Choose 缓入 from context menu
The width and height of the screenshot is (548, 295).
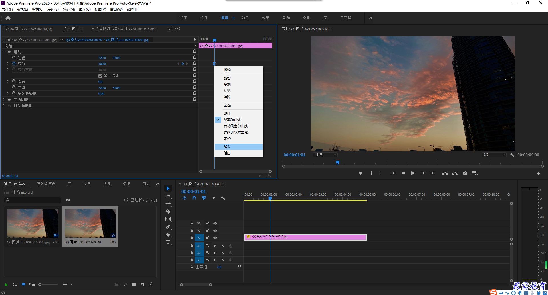[x=239, y=147]
